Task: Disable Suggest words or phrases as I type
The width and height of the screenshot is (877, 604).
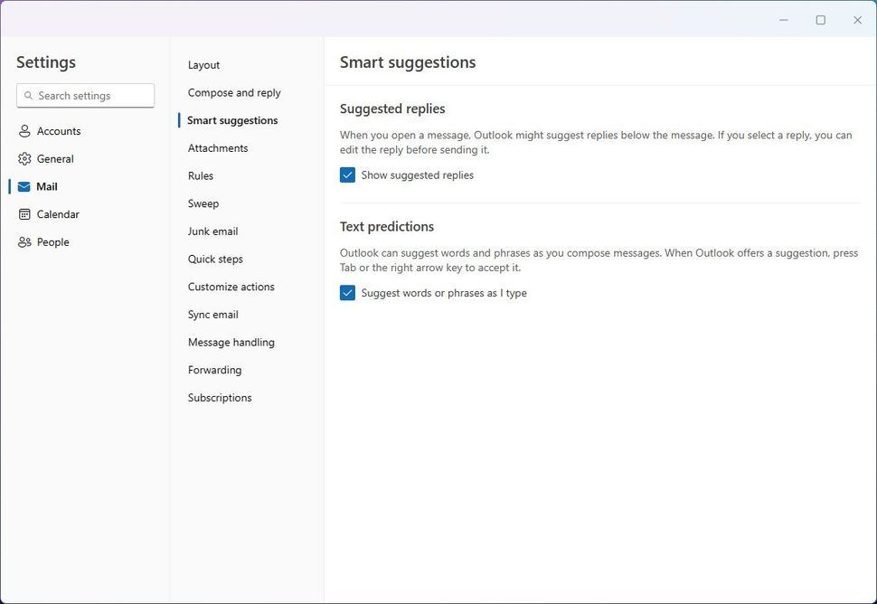Action: 347,292
